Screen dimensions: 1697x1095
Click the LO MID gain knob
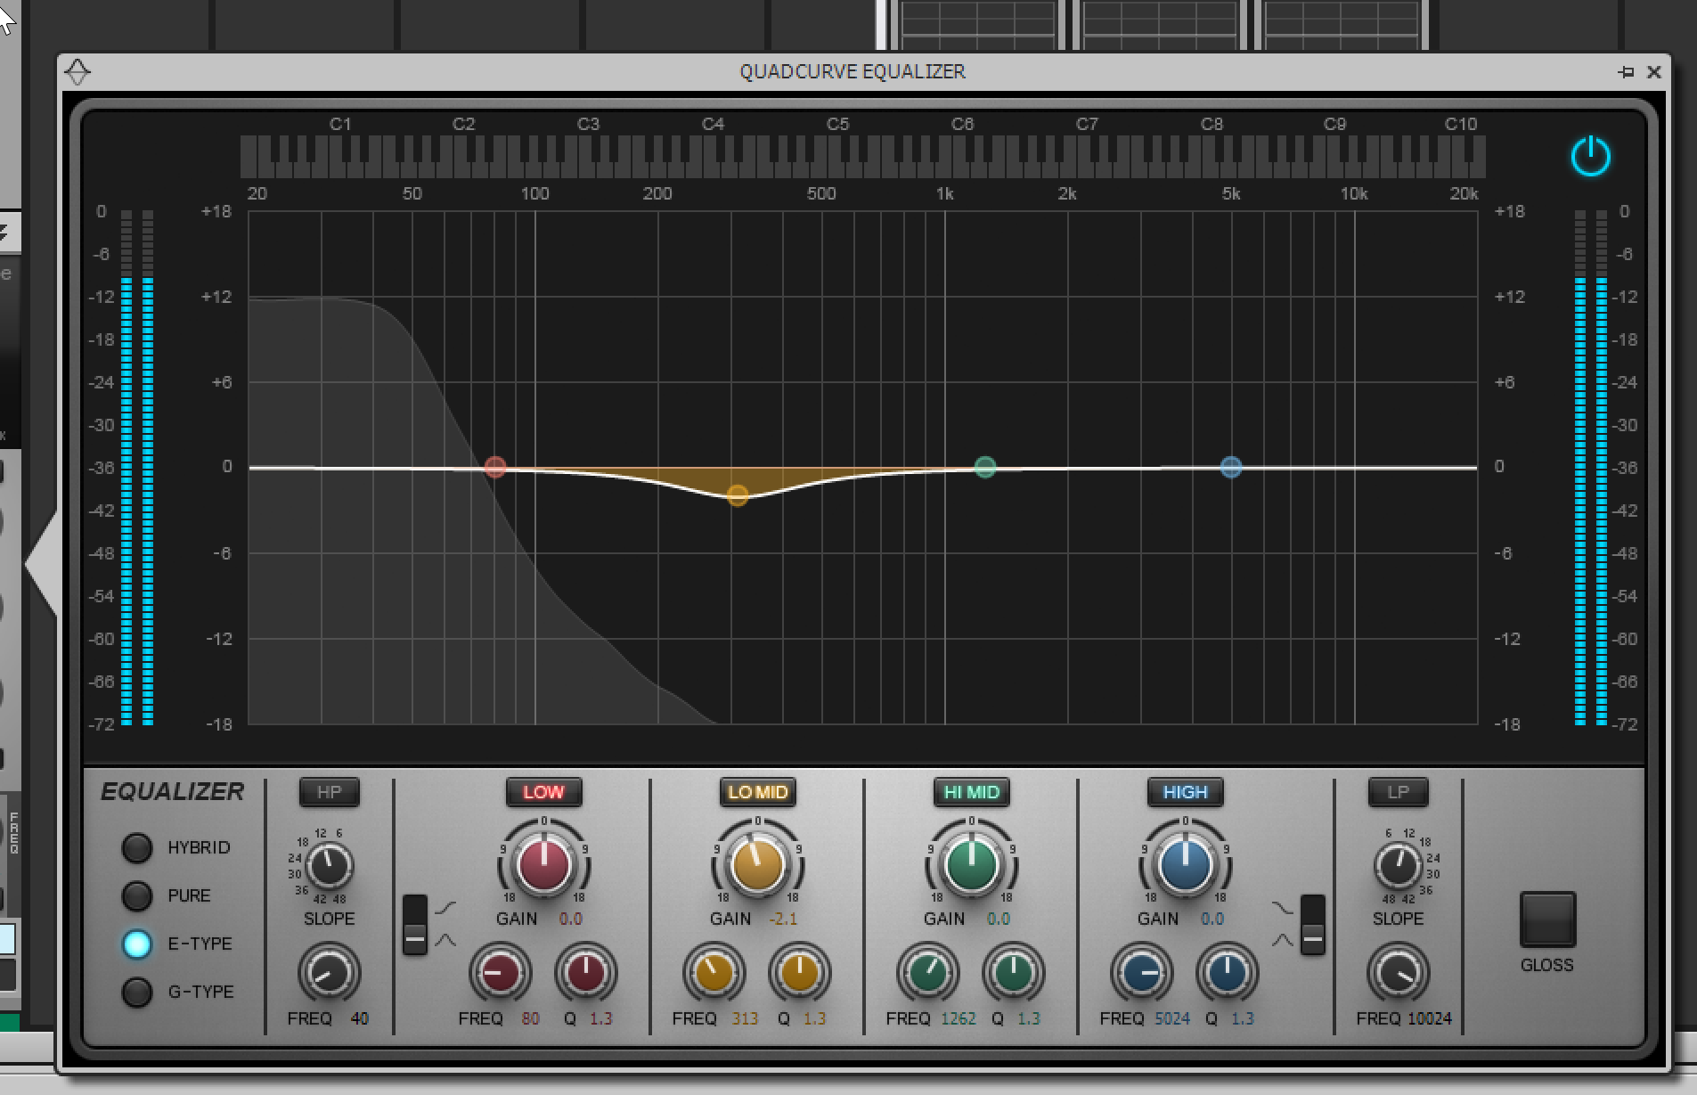tap(757, 865)
